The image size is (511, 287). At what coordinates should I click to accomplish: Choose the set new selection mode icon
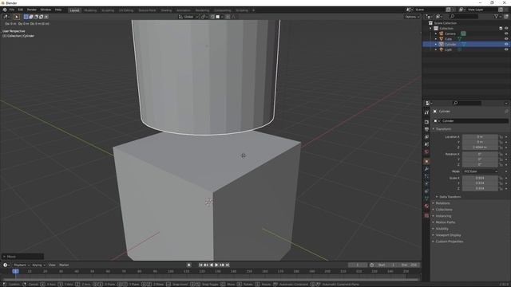click(26, 17)
